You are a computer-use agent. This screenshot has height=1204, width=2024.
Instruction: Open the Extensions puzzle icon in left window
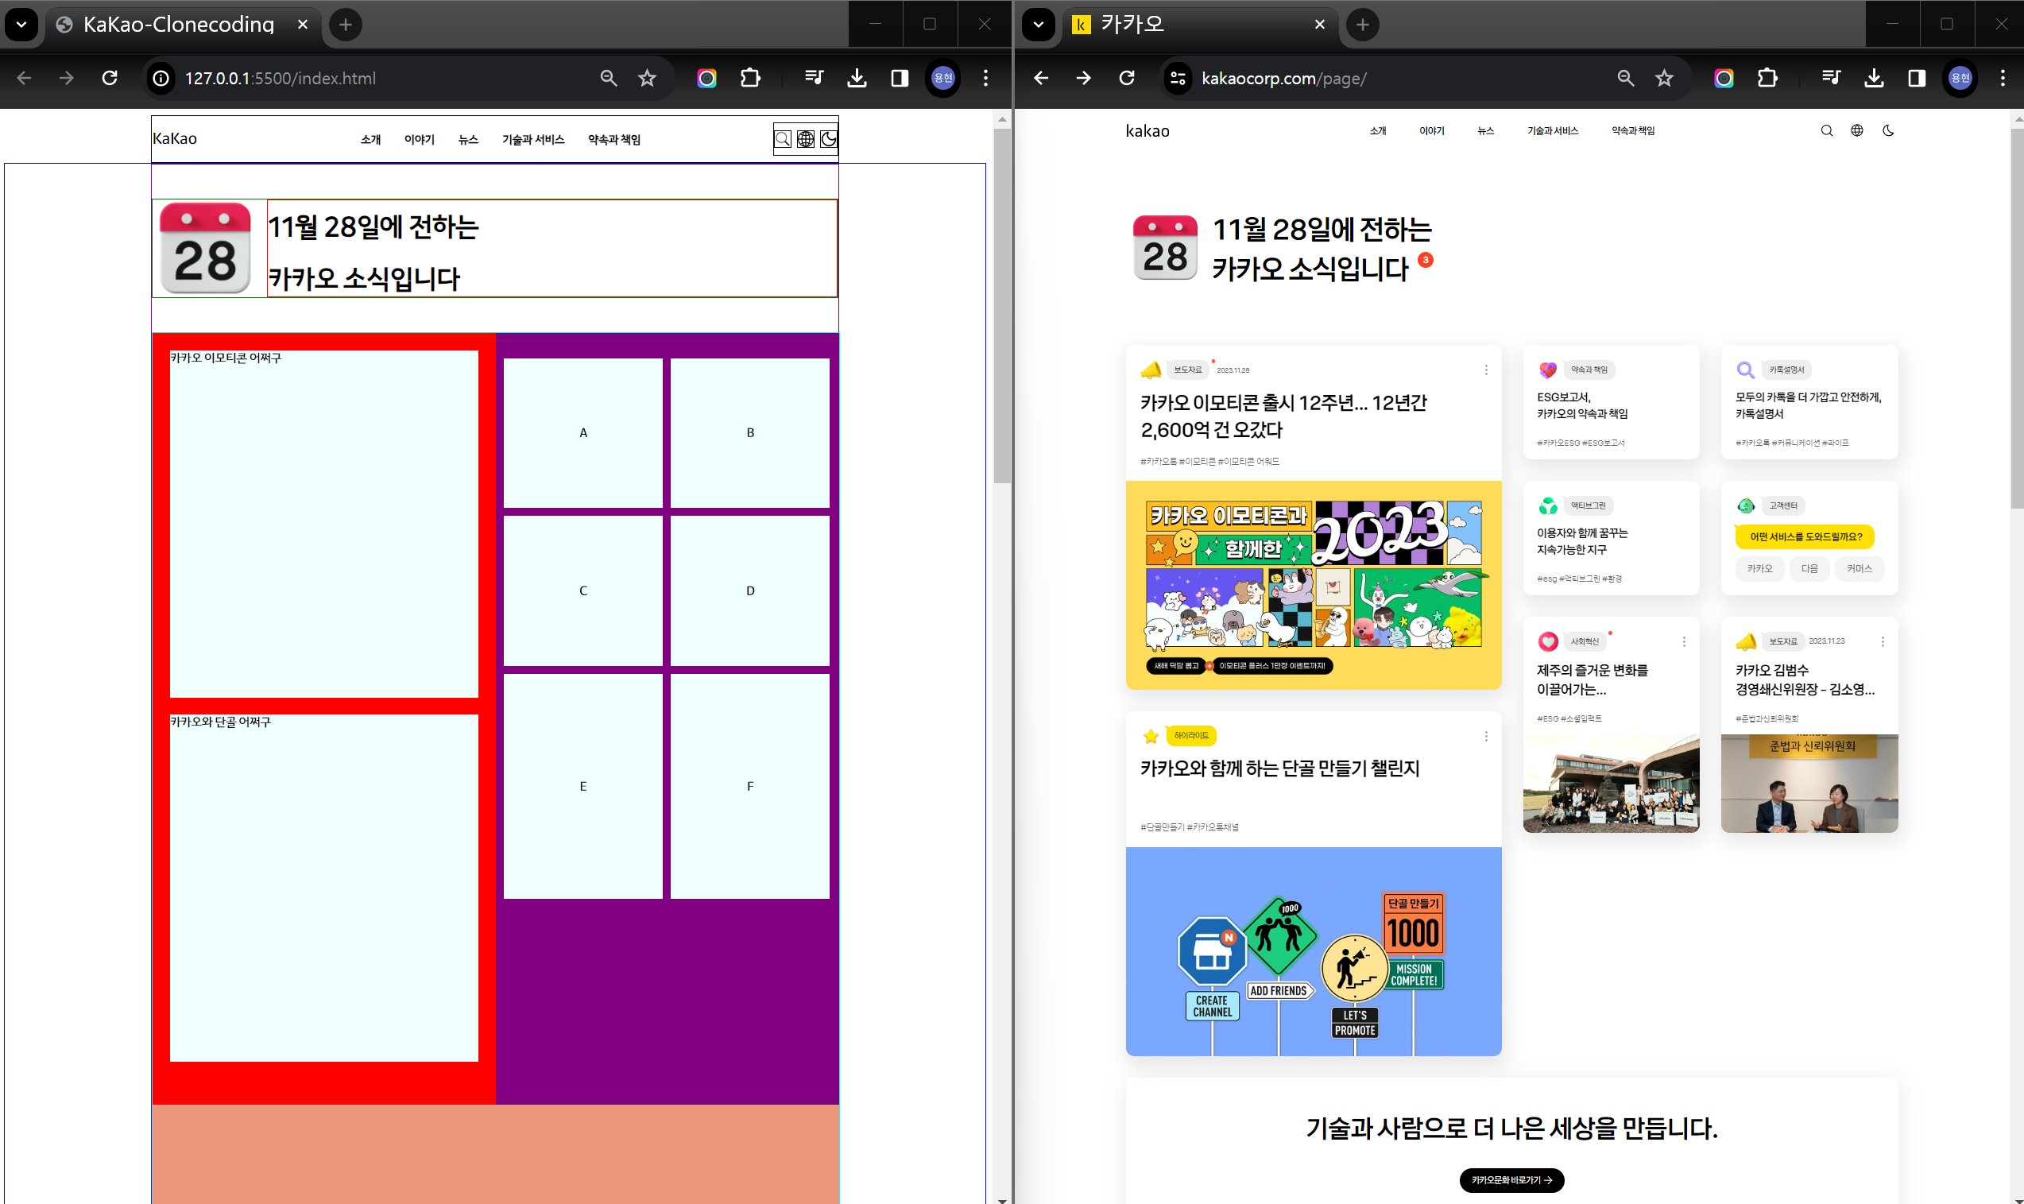pos(750,78)
